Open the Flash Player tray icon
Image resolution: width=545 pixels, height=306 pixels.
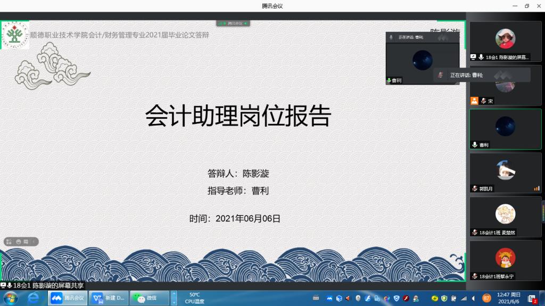pyautogui.click(x=406, y=298)
